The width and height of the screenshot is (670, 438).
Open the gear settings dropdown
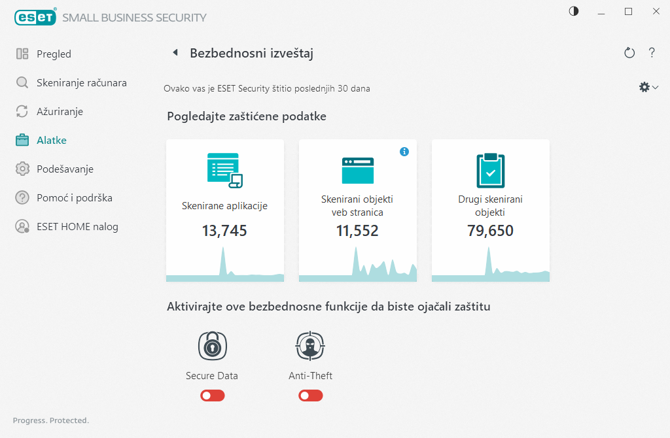[648, 87]
